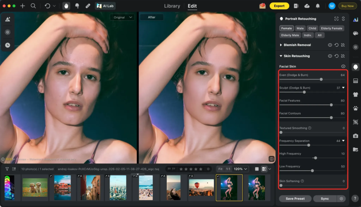
Task: Toggle Skin Retouching visibility eye
Action: (330, 56)
